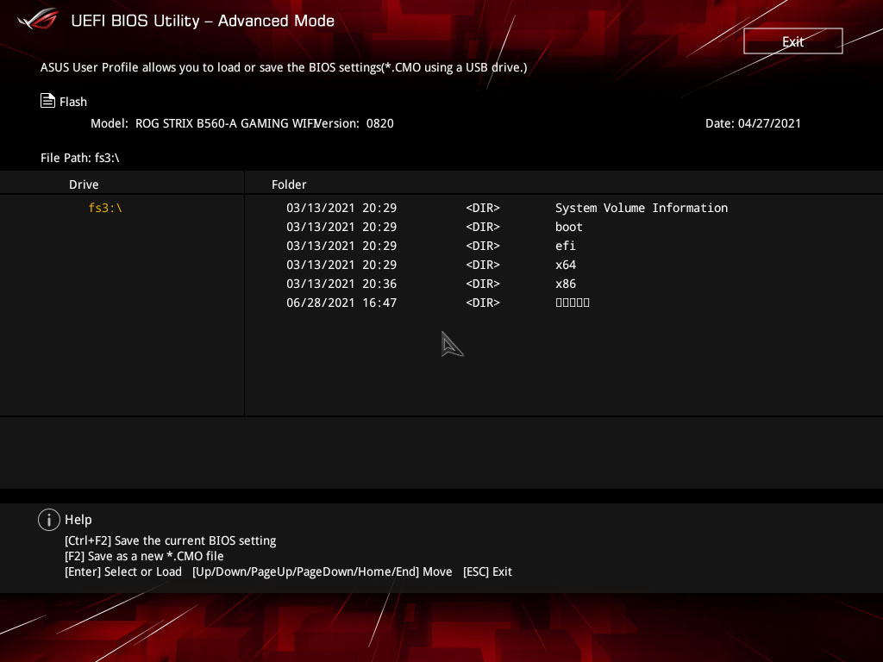Click the Flash document icon
This screenshot has width=883, height=662.
click(x=48, y=101)
